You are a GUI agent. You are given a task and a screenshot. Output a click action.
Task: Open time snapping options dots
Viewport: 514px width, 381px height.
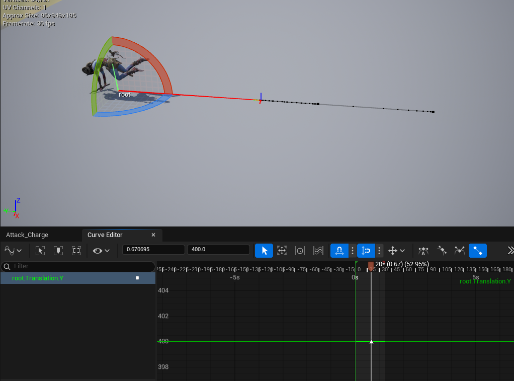pos(353,251)
